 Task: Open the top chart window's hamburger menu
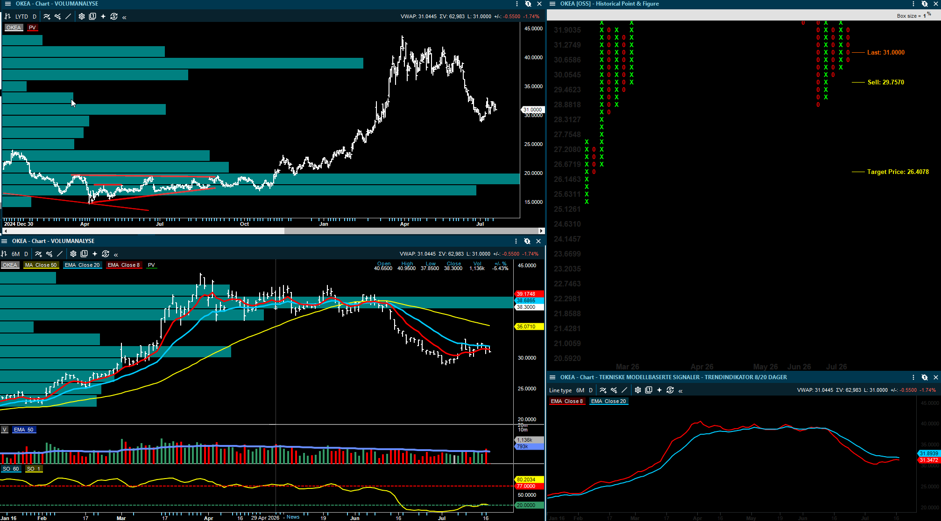7,4
